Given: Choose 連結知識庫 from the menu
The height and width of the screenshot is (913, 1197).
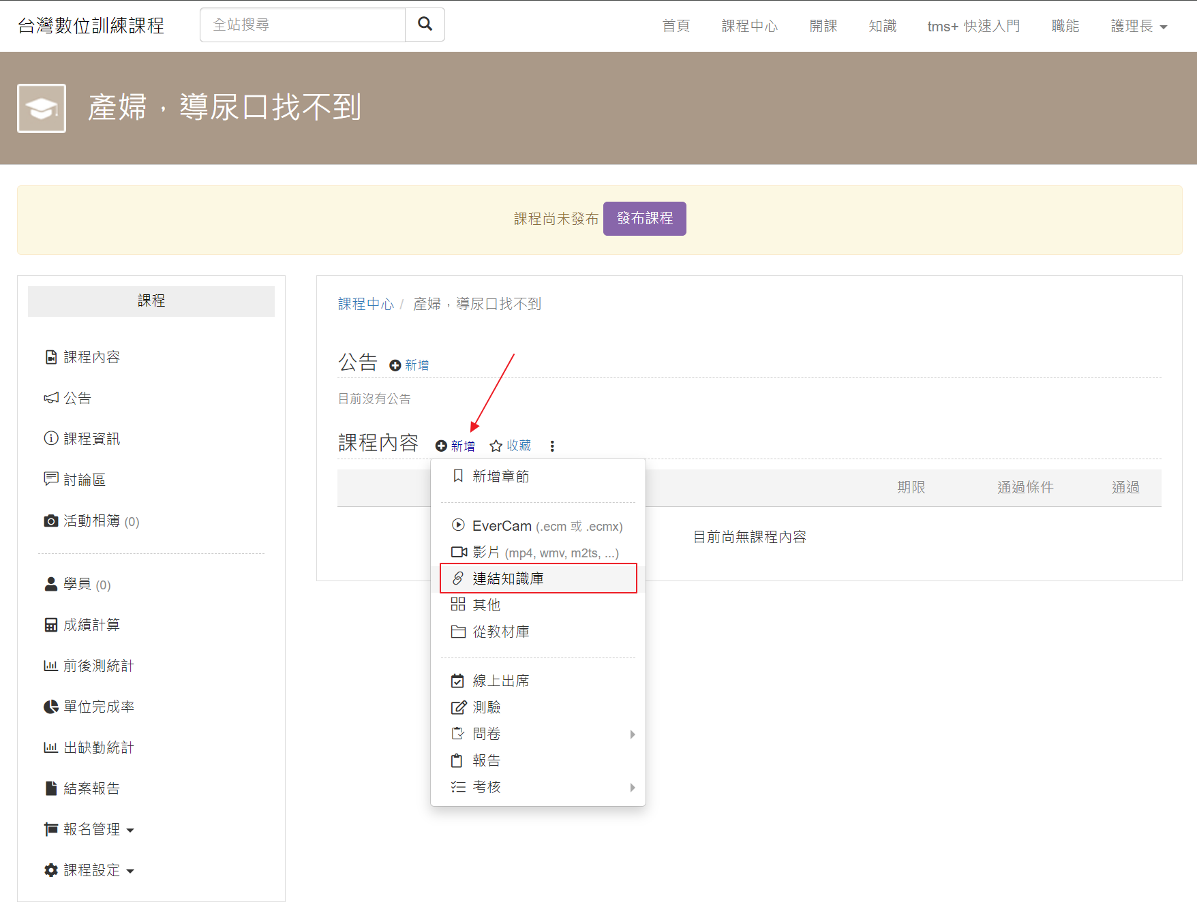Looking at the screenshot, I should click(538, 578).
